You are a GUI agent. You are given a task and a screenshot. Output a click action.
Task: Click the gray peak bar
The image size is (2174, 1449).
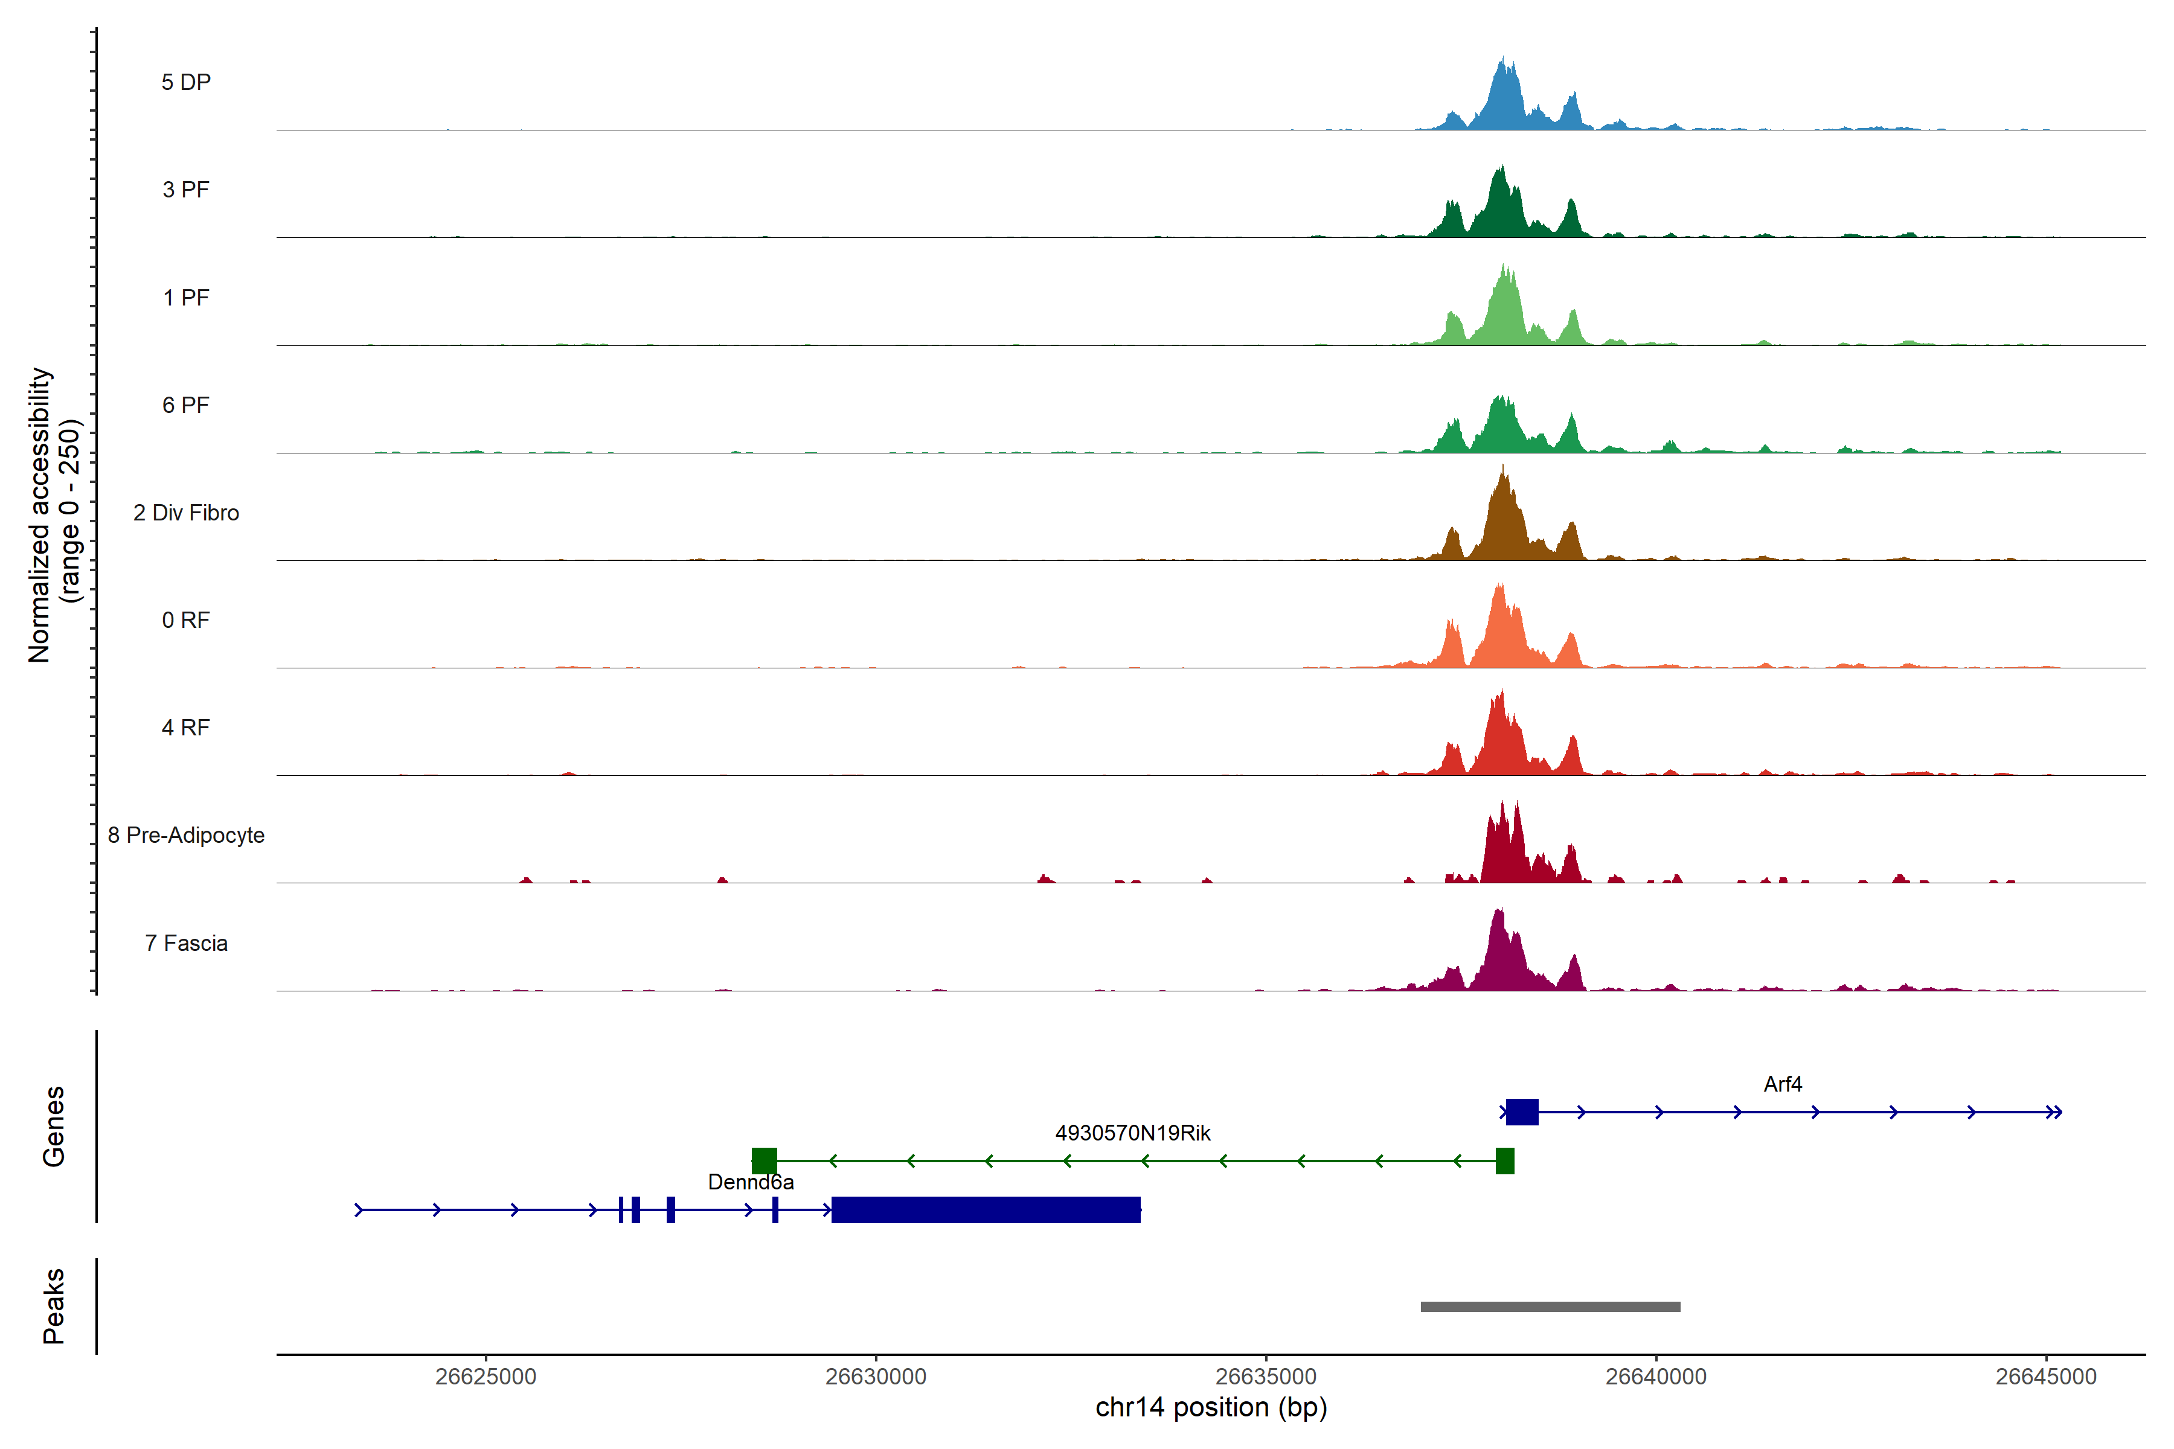[1550, 1307]
